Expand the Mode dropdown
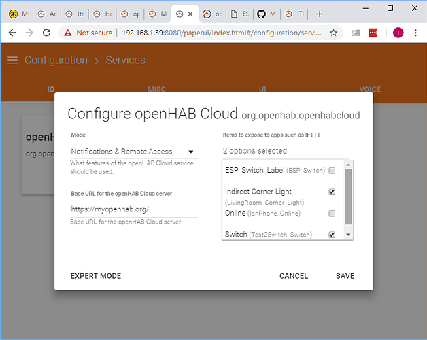Viewport: 427px width, 340px height. pos(133,152)
